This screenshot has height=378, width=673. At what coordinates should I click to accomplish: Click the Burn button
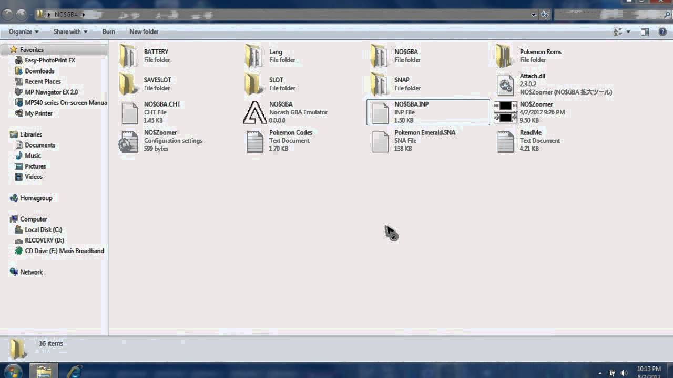point(109,32)
